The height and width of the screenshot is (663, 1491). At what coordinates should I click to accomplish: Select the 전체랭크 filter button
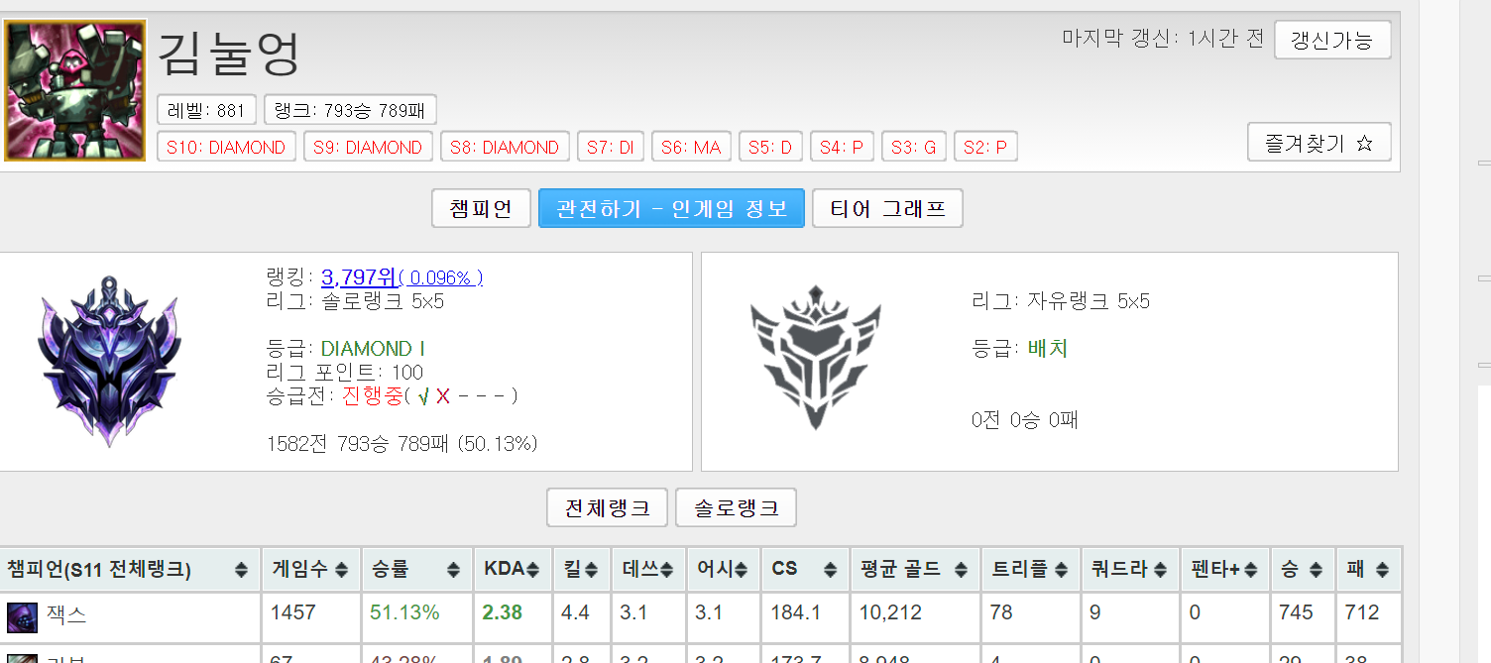tap(608, 508)
